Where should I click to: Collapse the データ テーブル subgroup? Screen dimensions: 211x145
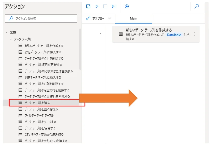[x=11, y=39]
